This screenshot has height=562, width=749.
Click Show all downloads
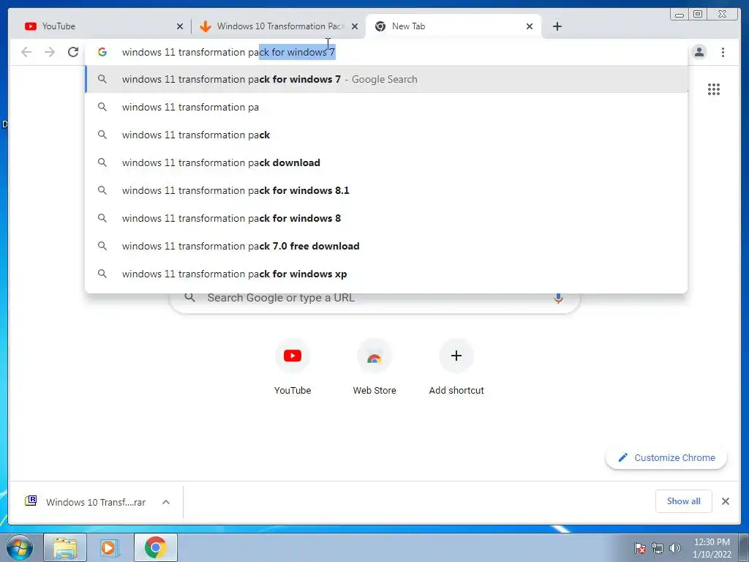coord(684,501)
